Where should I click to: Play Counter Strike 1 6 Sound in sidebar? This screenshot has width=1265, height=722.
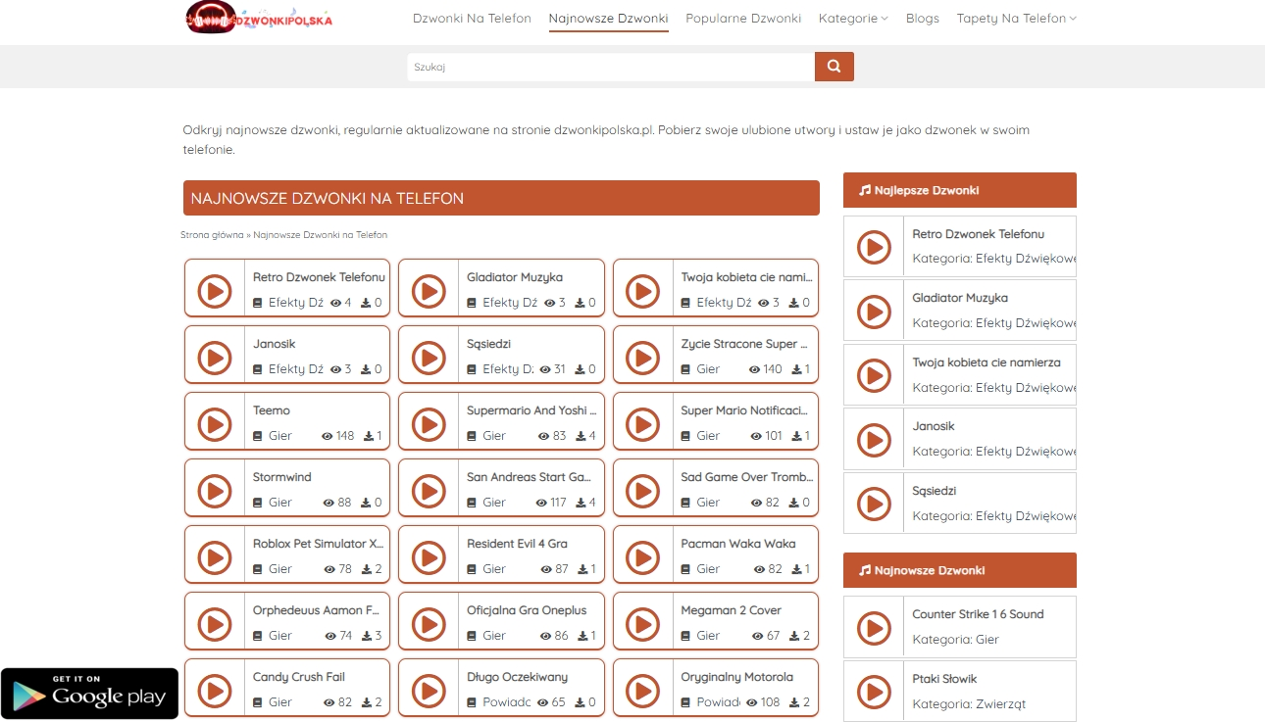tap(874, 628)
